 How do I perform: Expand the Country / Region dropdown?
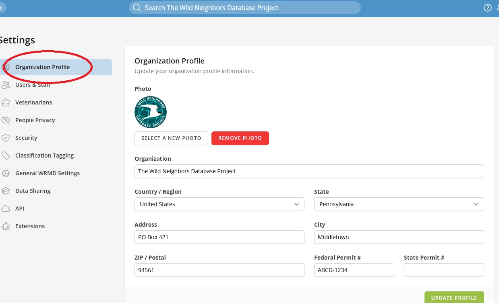tap(219, 204)
